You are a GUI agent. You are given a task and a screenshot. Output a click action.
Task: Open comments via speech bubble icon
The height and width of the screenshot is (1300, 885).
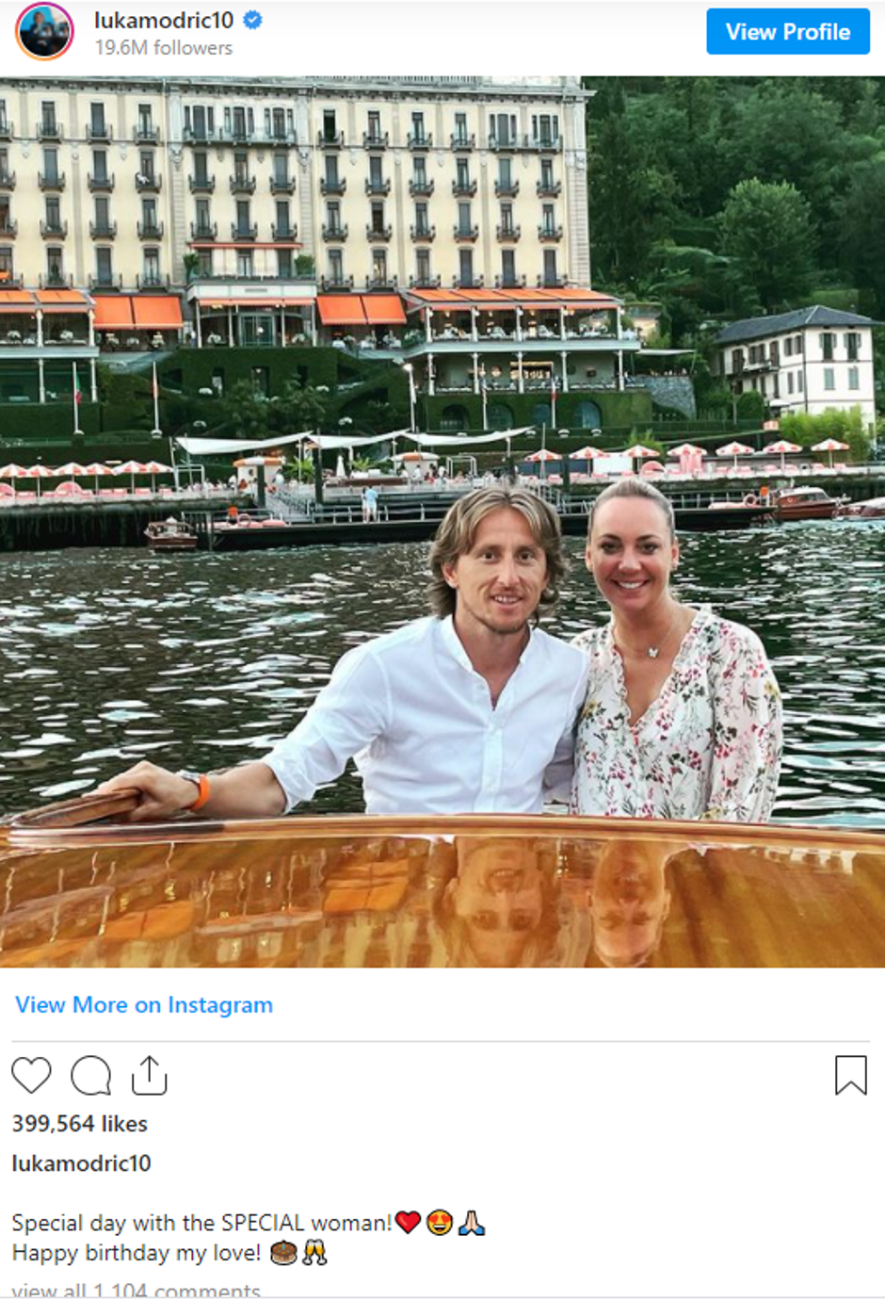click(x=90, y=1075)
